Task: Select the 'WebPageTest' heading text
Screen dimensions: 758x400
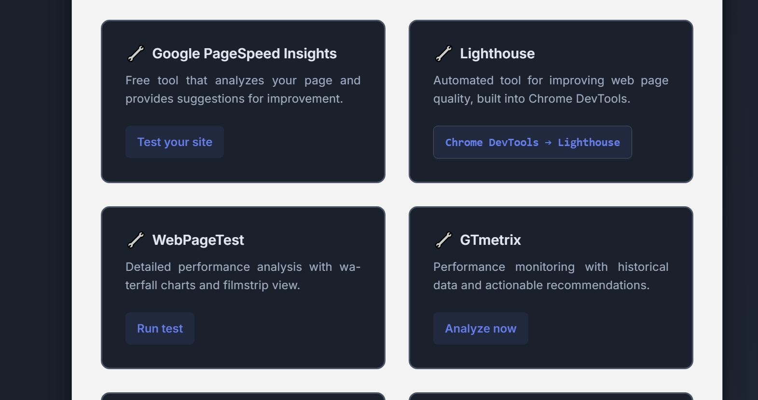Action: pyautogui.click(x=198, y=240)
